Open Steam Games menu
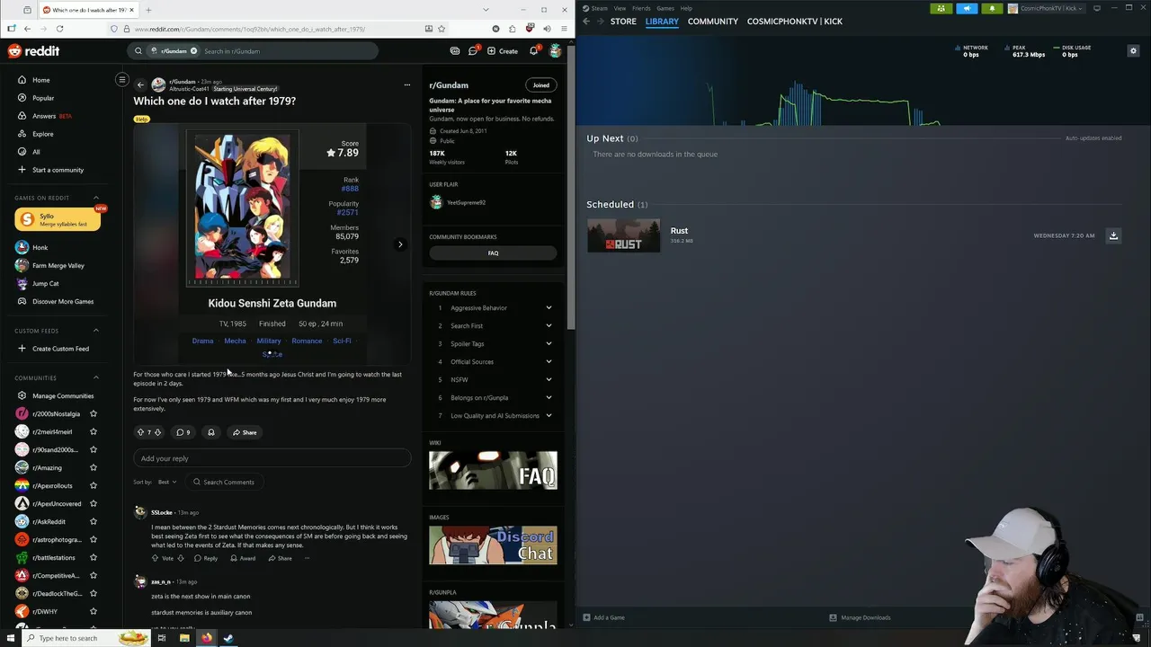The height and width of the screenshot is (647, 1151). pos(665,8)
